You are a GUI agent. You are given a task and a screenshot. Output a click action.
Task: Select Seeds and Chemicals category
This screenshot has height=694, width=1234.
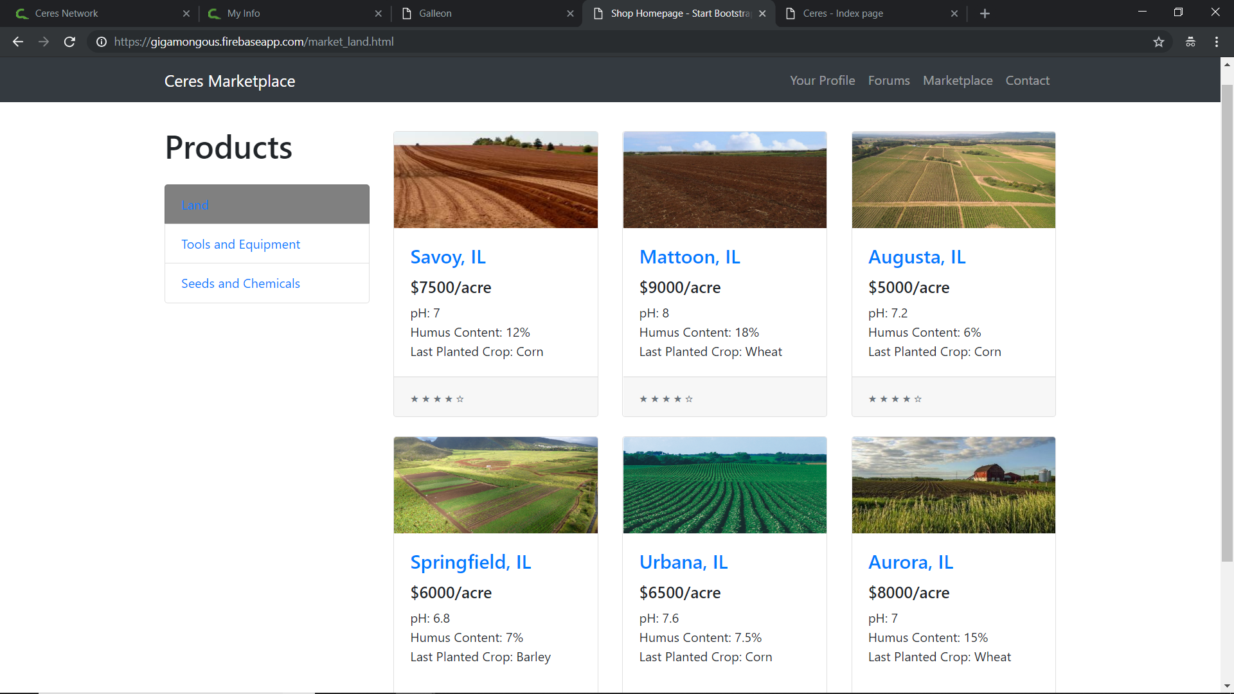(x=240, y=283)
